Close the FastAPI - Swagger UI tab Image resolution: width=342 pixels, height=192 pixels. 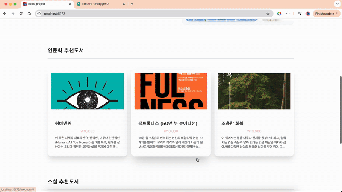click(124, 4)
